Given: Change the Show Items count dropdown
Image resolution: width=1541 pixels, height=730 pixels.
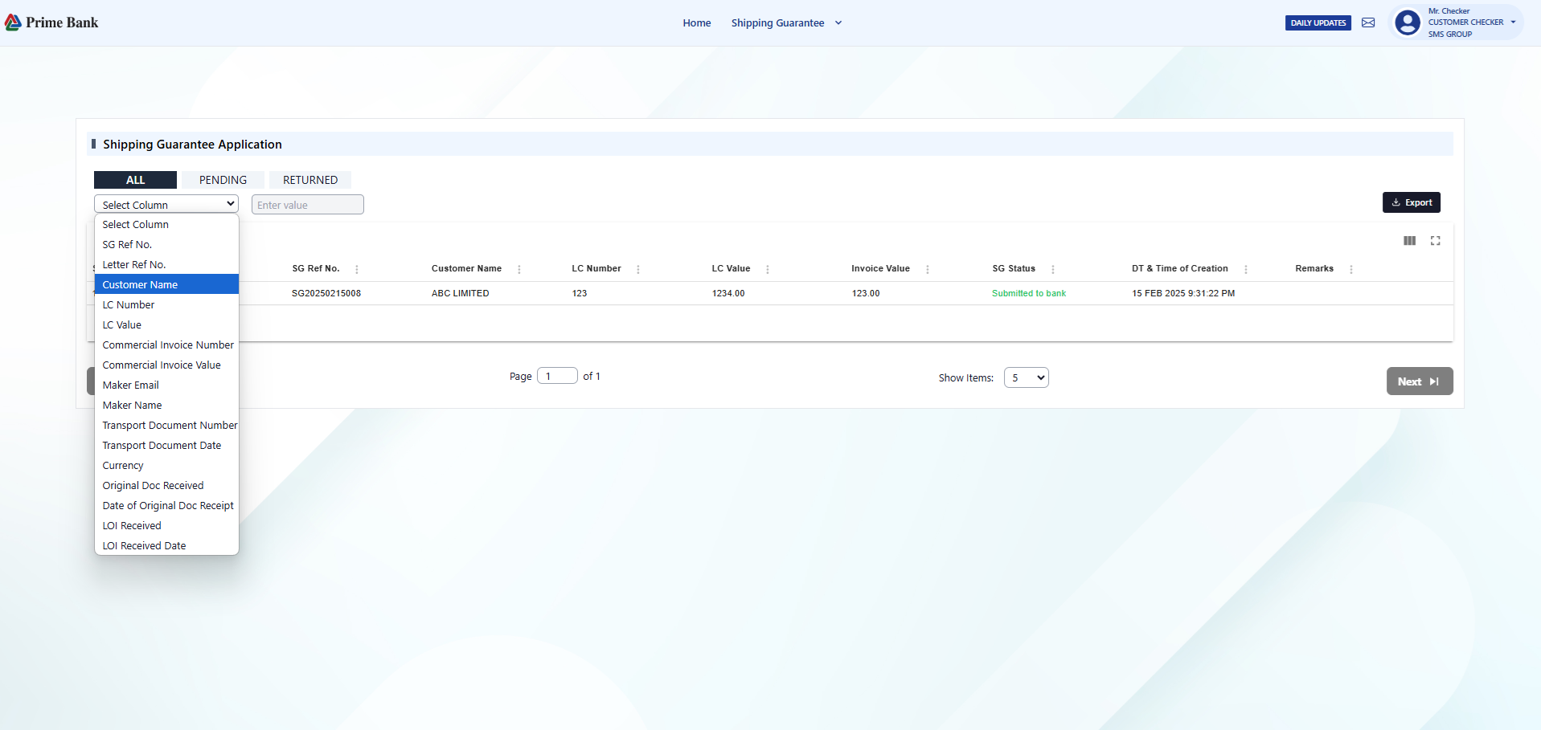Looking at the screenshot, I should click(1027, 377).
